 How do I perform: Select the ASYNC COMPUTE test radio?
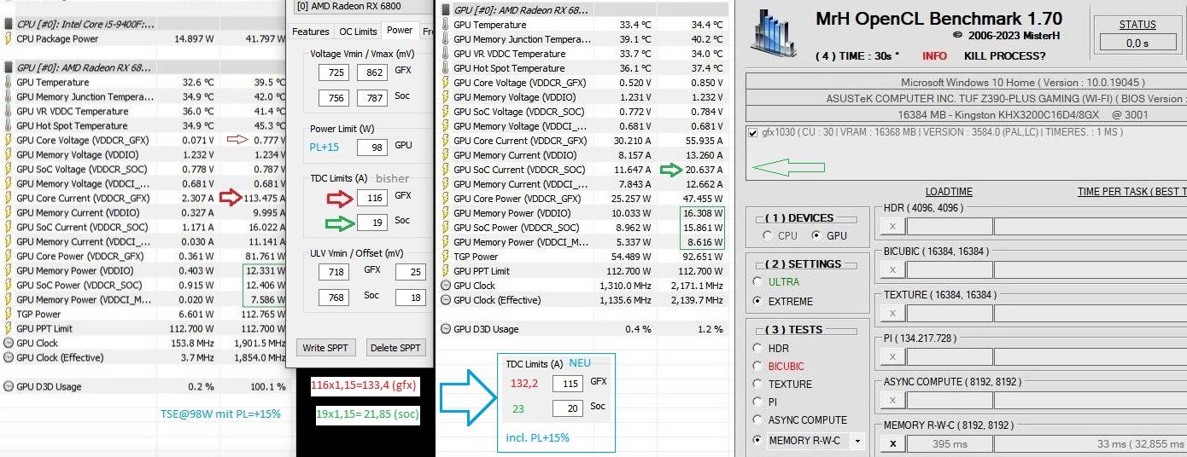(x=757, y=419)
